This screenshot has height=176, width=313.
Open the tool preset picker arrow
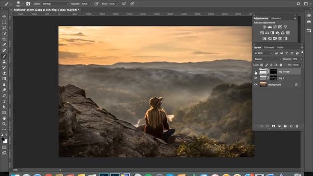point(11,4)
